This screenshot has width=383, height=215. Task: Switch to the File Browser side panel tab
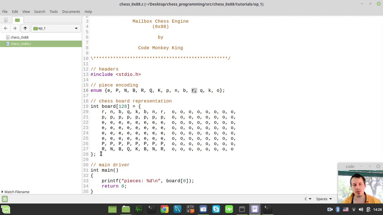pos(17,20)
